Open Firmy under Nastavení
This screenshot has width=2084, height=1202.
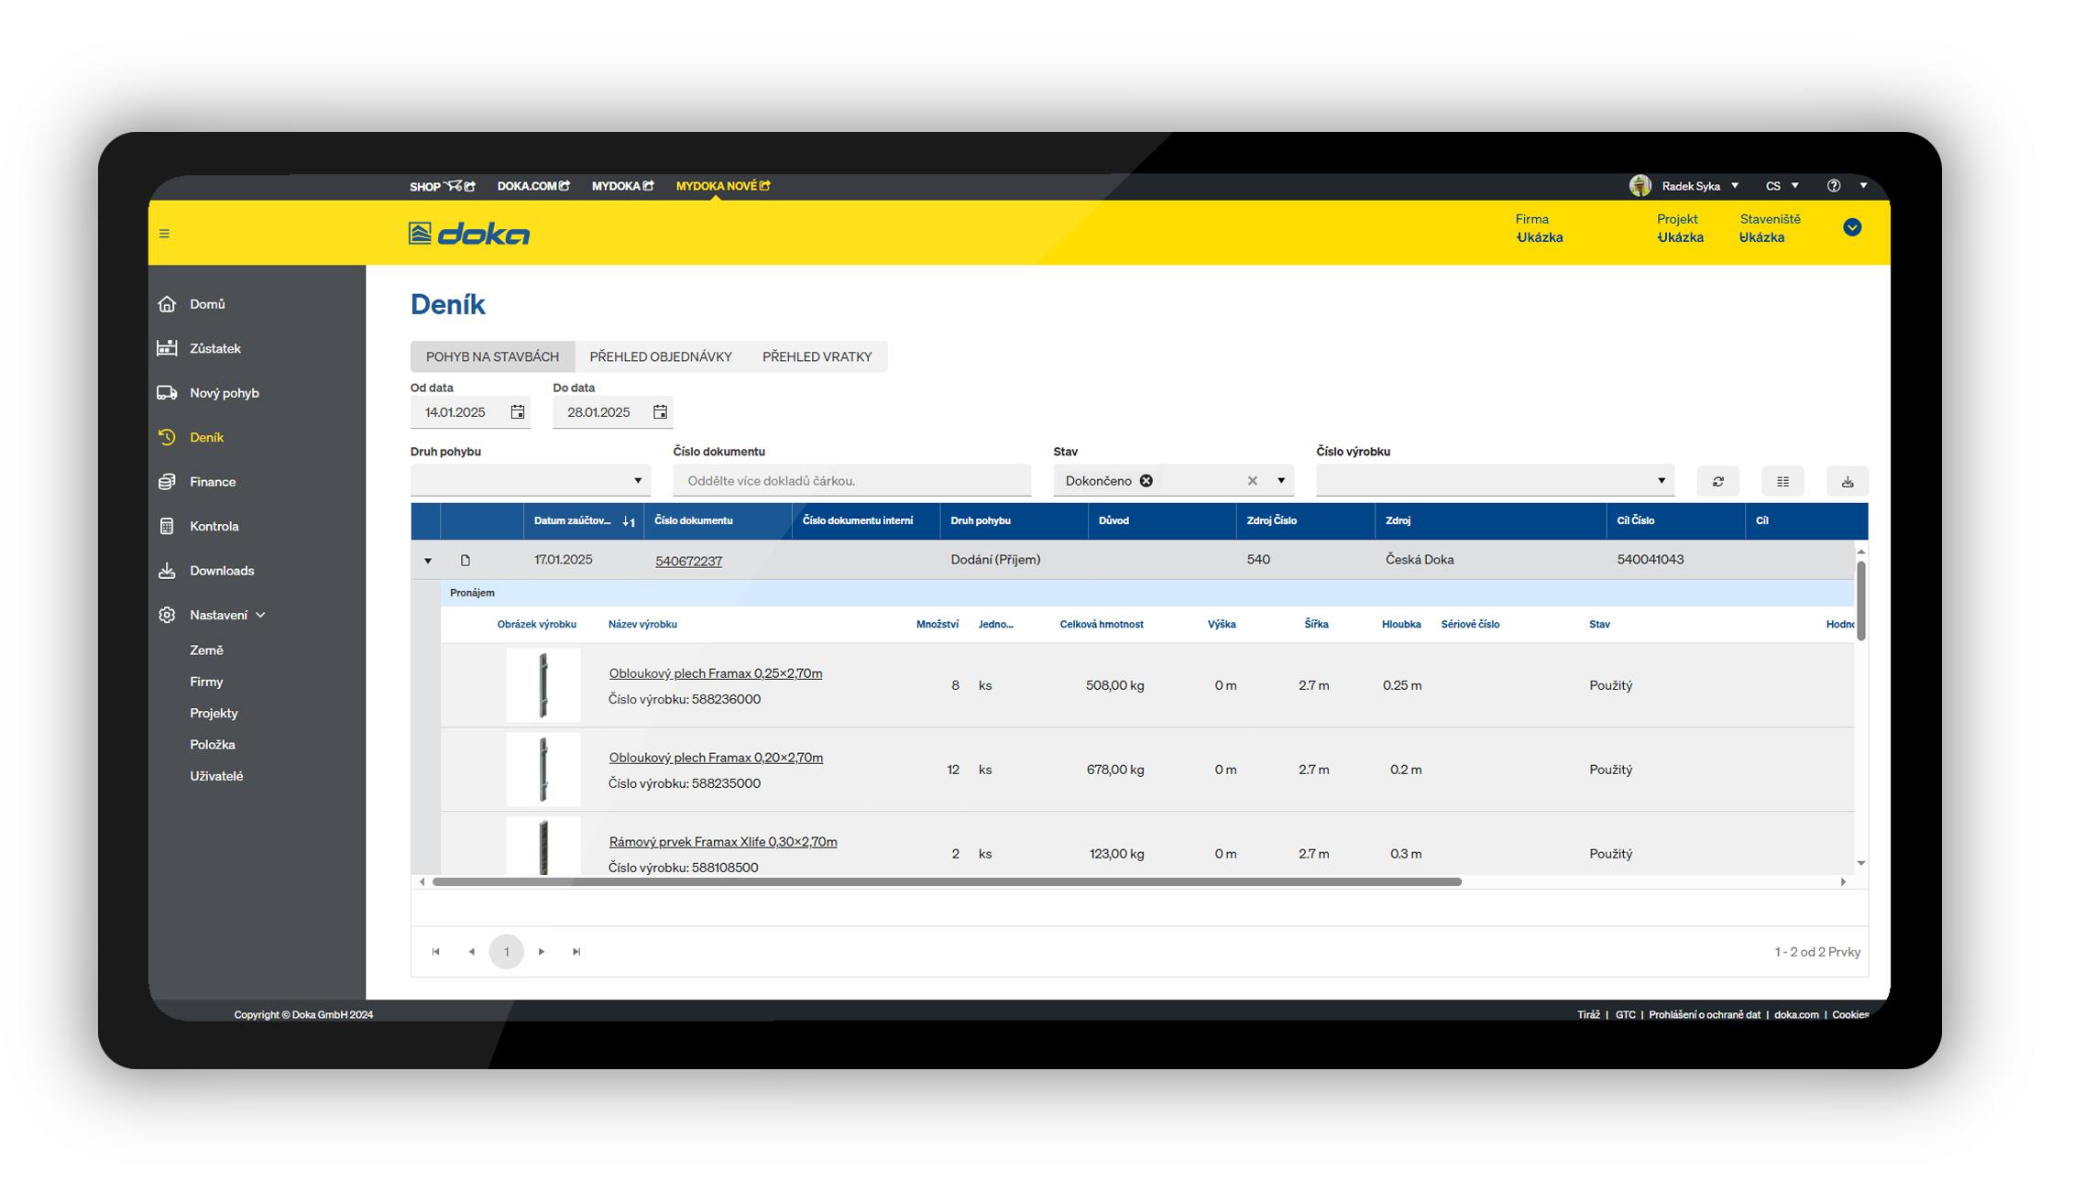point(206,682)
